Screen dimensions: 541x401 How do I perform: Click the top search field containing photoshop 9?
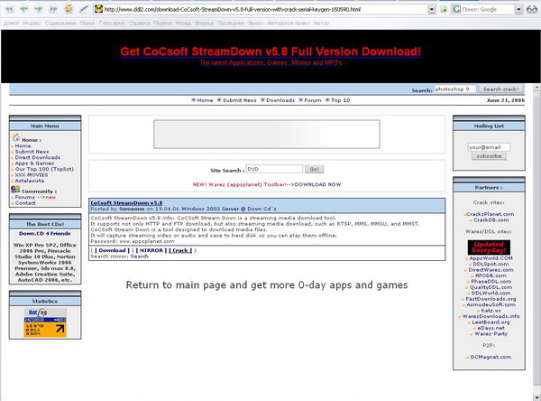point(454,89)
